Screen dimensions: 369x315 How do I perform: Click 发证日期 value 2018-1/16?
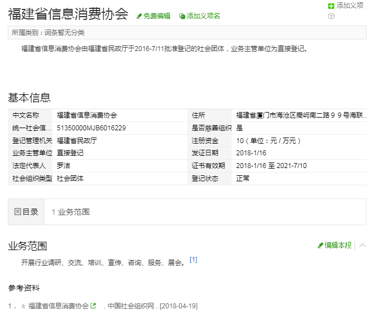click(251, 153)
